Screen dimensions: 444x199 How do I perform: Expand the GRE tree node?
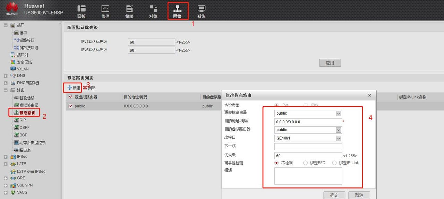point(6,178)
